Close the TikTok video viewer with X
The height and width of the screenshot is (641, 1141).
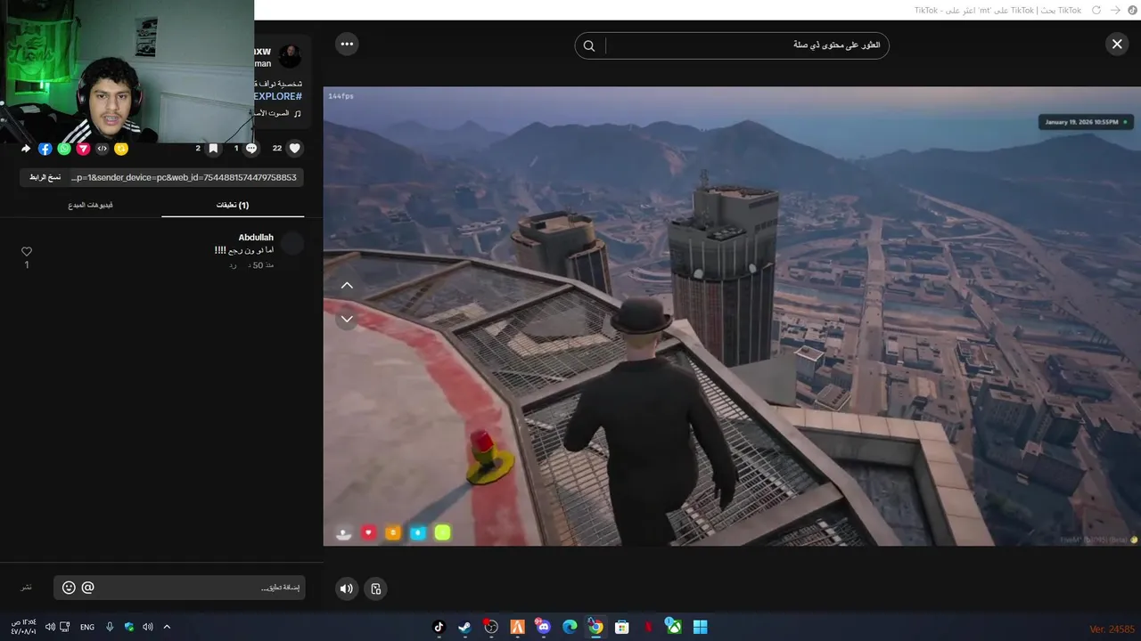1117,44
